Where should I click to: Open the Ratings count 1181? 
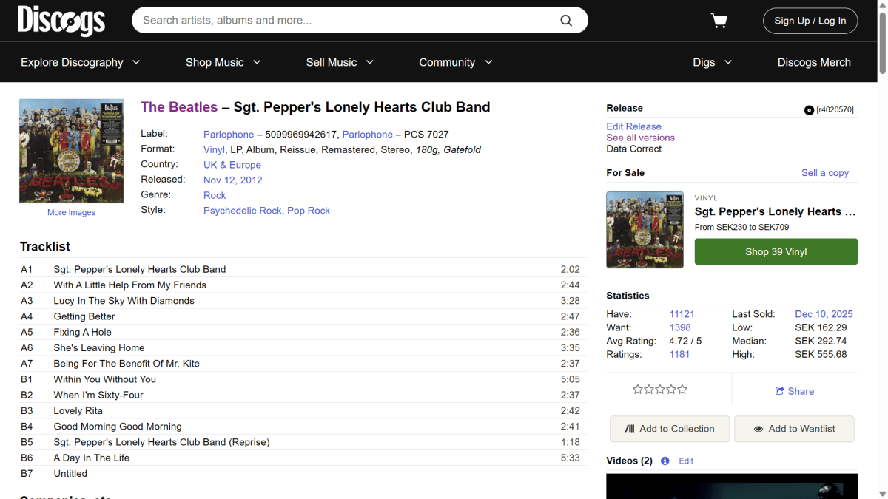680,354
